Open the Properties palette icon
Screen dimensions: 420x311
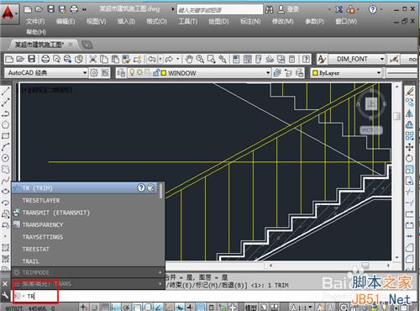[x=236, y=59]
